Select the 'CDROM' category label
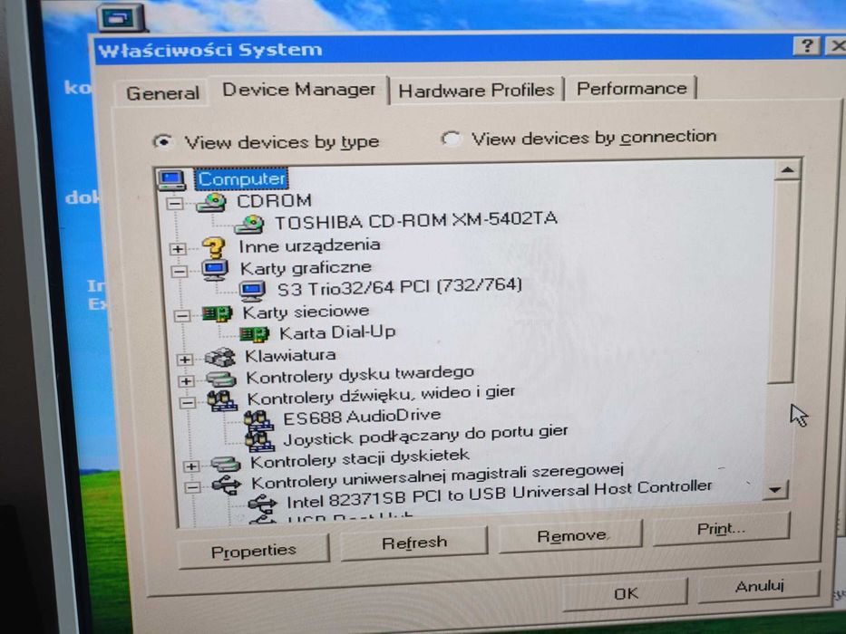 coord(274,200)
